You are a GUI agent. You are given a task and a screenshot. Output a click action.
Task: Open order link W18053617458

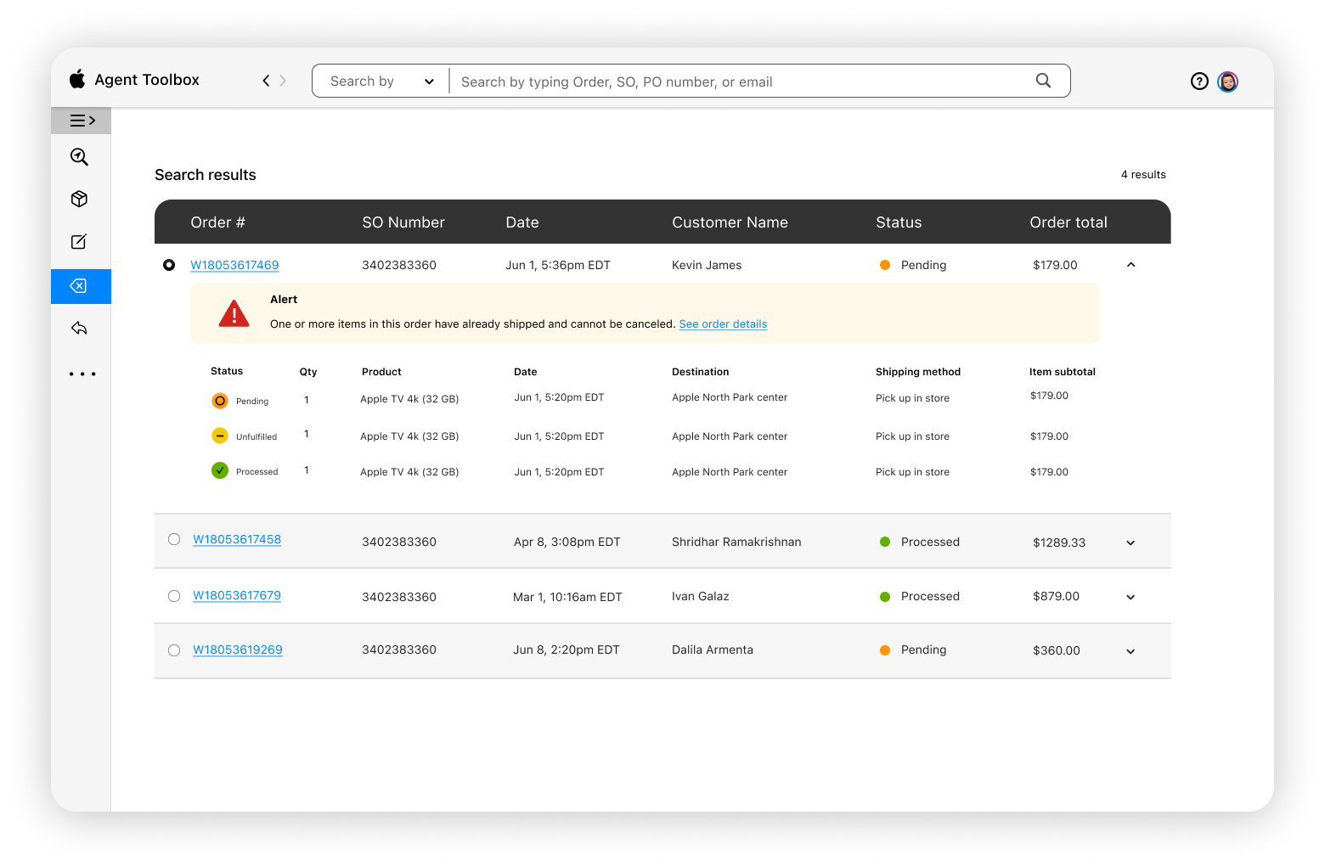click(237, 539)
